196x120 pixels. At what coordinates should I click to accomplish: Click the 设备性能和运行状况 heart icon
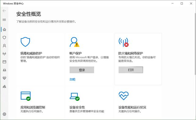123,96
